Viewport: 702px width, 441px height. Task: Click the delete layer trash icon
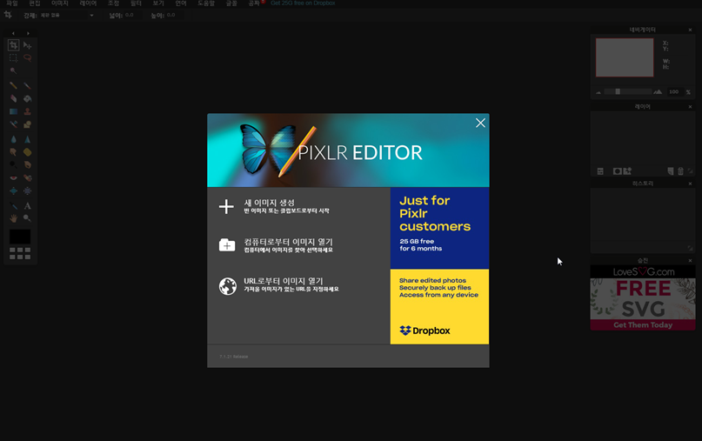pyautogui.click(x=680, y=171)
